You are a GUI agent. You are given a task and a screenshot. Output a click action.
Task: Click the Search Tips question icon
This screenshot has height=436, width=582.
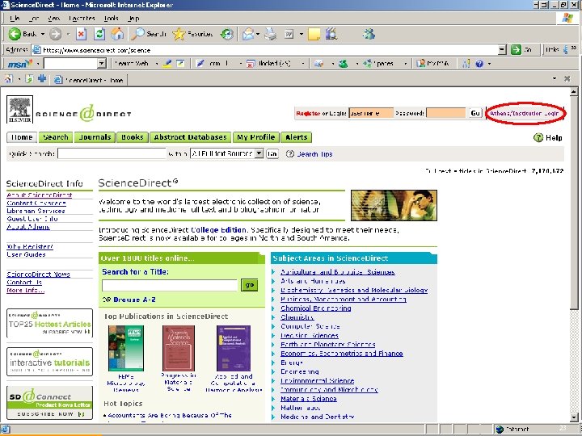point(290,154)
